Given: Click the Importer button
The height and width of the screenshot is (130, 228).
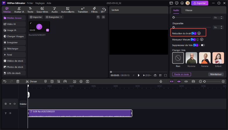Looking at the screenshot, I should (36, 17).
